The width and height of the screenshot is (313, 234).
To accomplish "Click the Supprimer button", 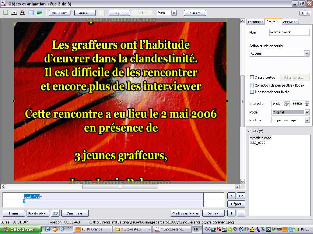I will [x=59, y=13].
